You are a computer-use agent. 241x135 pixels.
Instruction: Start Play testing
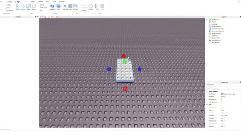pyautogui.click(x=97, y=7)
